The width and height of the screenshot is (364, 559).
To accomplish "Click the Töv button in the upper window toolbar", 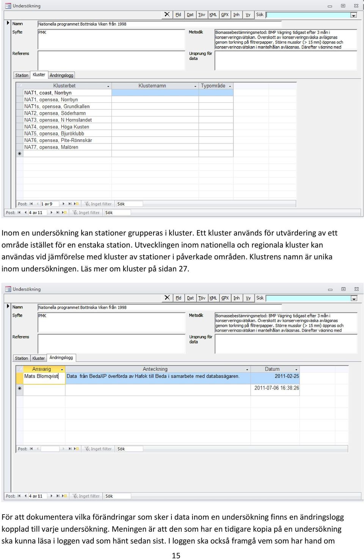I will 201,15.
